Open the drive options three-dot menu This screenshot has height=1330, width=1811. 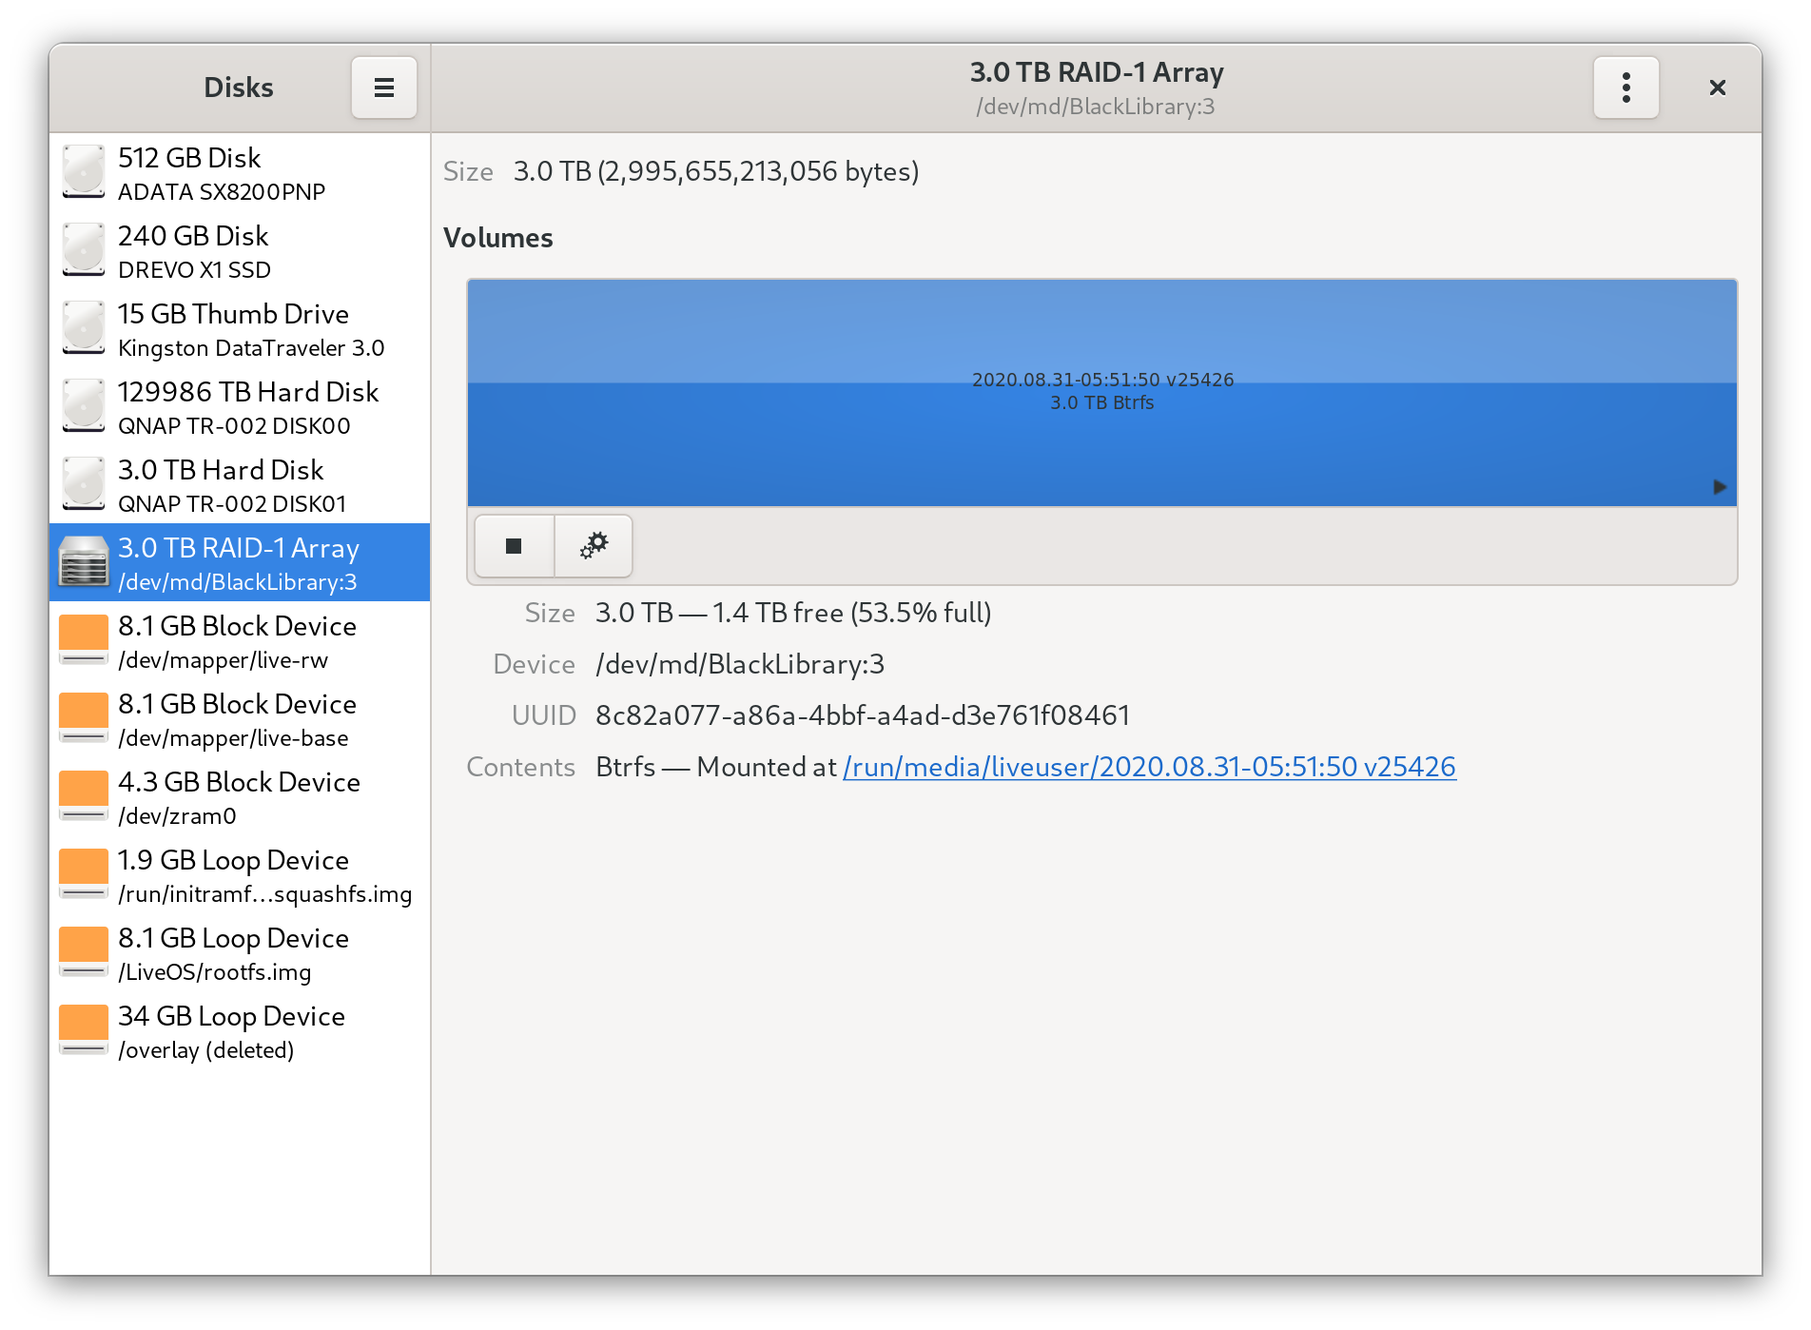click(1626, 88)
